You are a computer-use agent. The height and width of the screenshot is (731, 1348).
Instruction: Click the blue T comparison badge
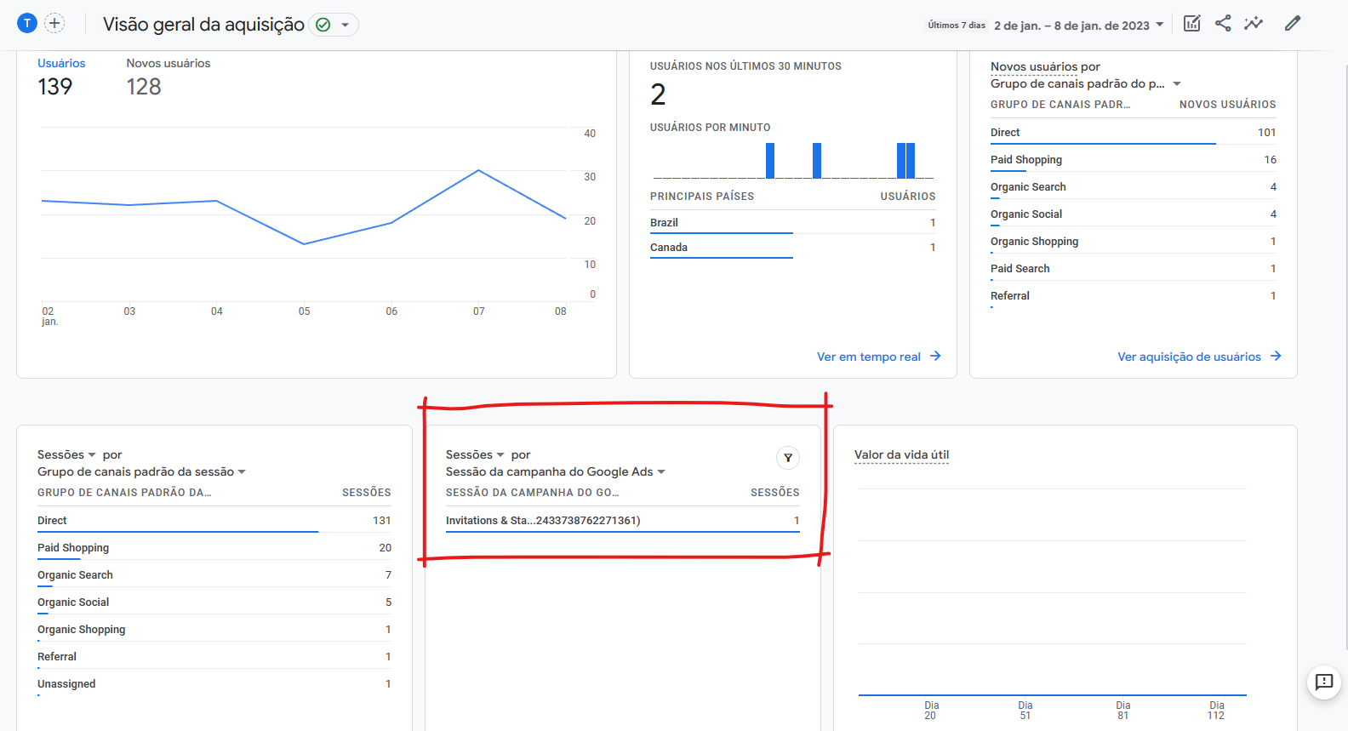(27, 23)
